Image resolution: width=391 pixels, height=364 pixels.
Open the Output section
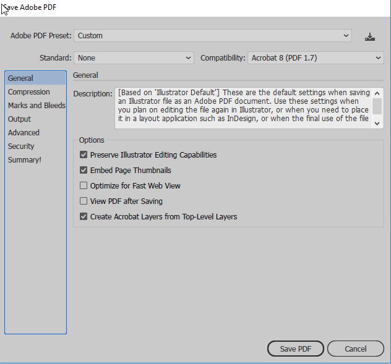pos(35,119)
